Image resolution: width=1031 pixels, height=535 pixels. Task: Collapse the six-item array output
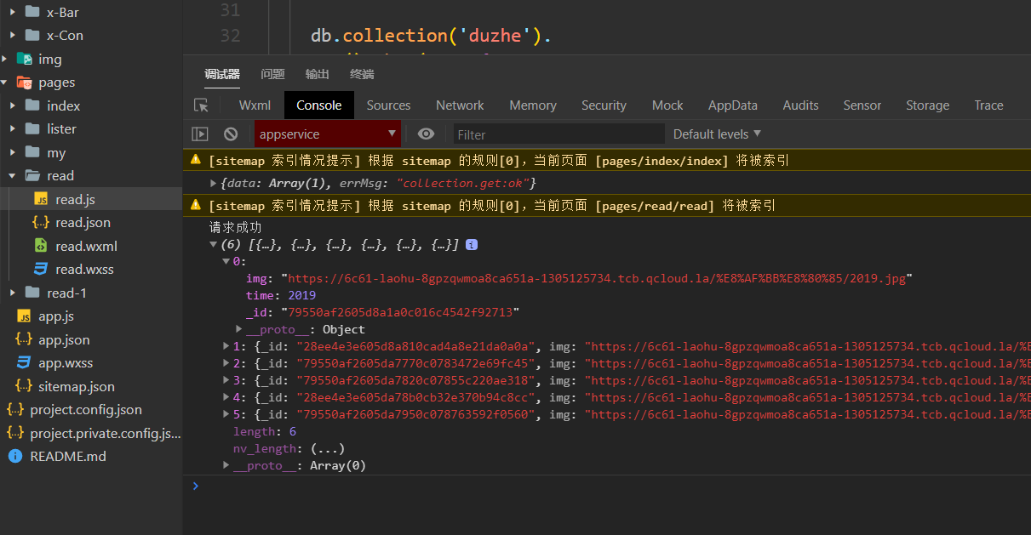(x=214, y=244)
